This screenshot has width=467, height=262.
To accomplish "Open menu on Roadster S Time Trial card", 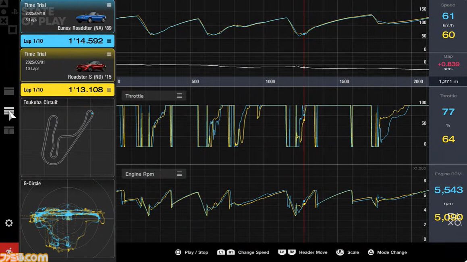I will [109, 54].
